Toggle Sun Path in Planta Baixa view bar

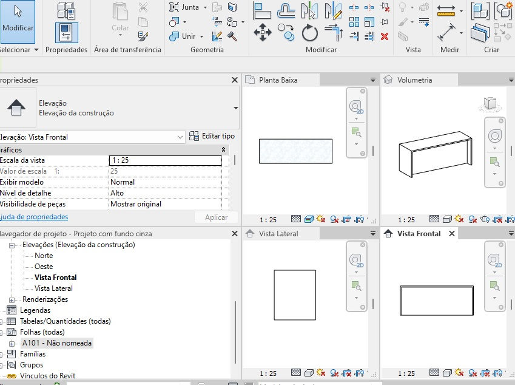[x=321, y=219]
